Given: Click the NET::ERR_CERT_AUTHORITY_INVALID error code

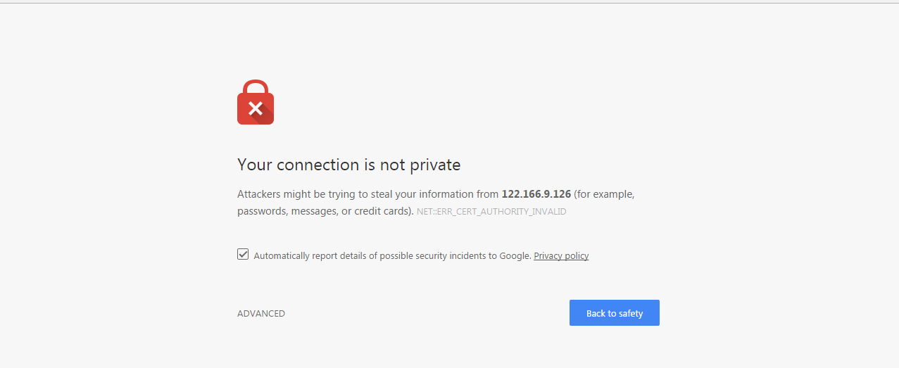Looking at the screenshot, I should click(x=491, y=211).
